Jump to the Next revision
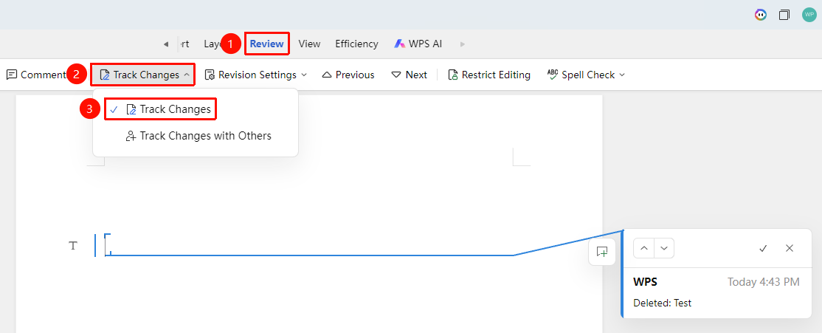 click(410, 75)
